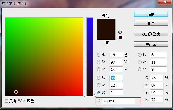
Task: Click the brightness field showing 14
Action: pos(116,69)
